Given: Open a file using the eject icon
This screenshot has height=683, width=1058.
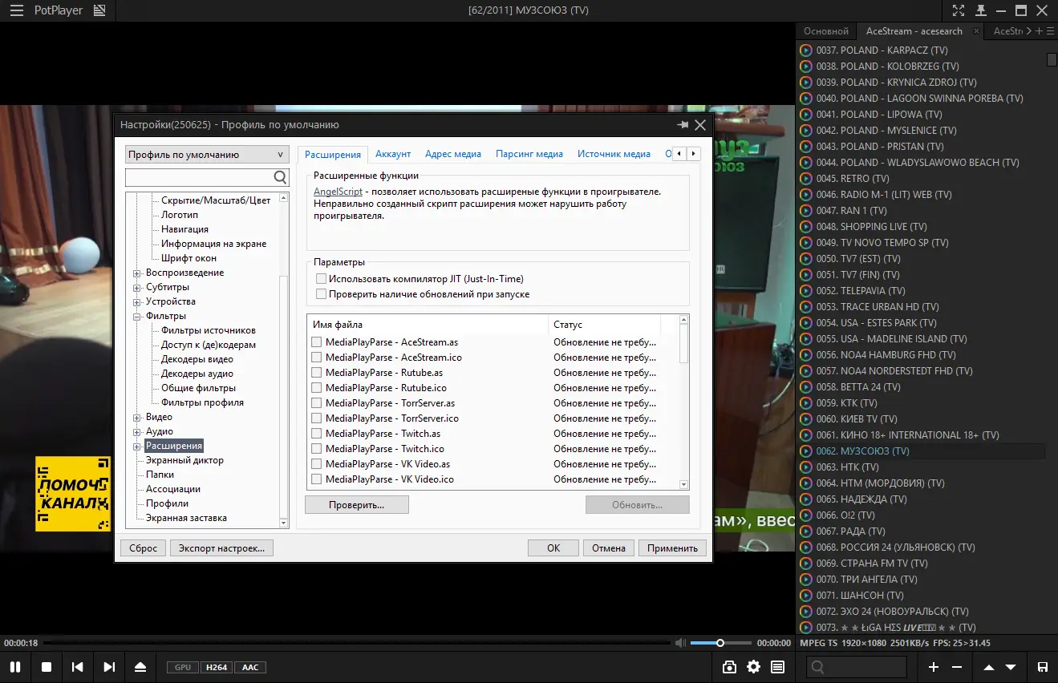Looking at the screenshot, I should [x=140, y=666].
